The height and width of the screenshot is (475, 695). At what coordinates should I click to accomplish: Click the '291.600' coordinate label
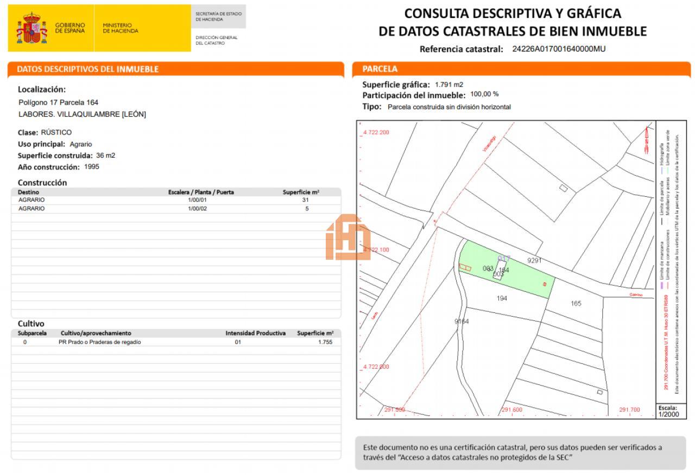[511, 410]
